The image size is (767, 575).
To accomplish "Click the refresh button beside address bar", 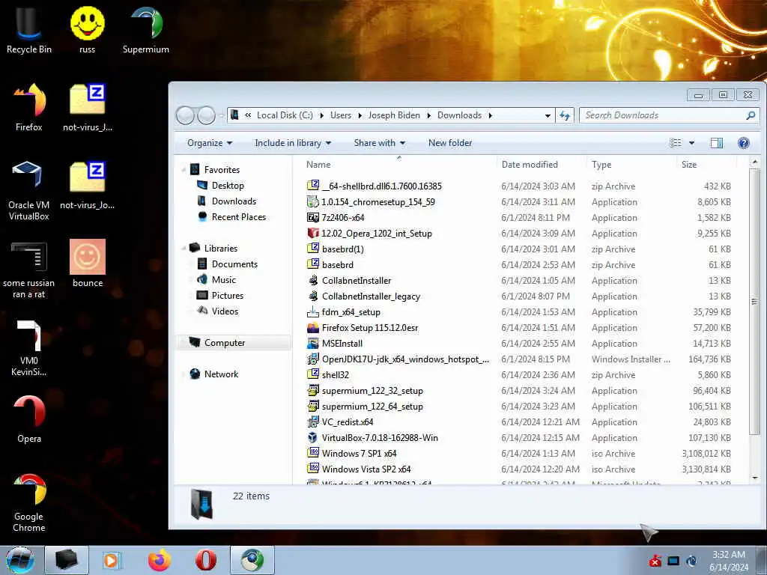I will coord(565,115).
